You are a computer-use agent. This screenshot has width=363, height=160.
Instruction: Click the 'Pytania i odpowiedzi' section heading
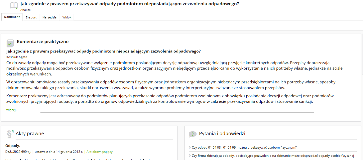pyautogui.click(x=222, y=134)
